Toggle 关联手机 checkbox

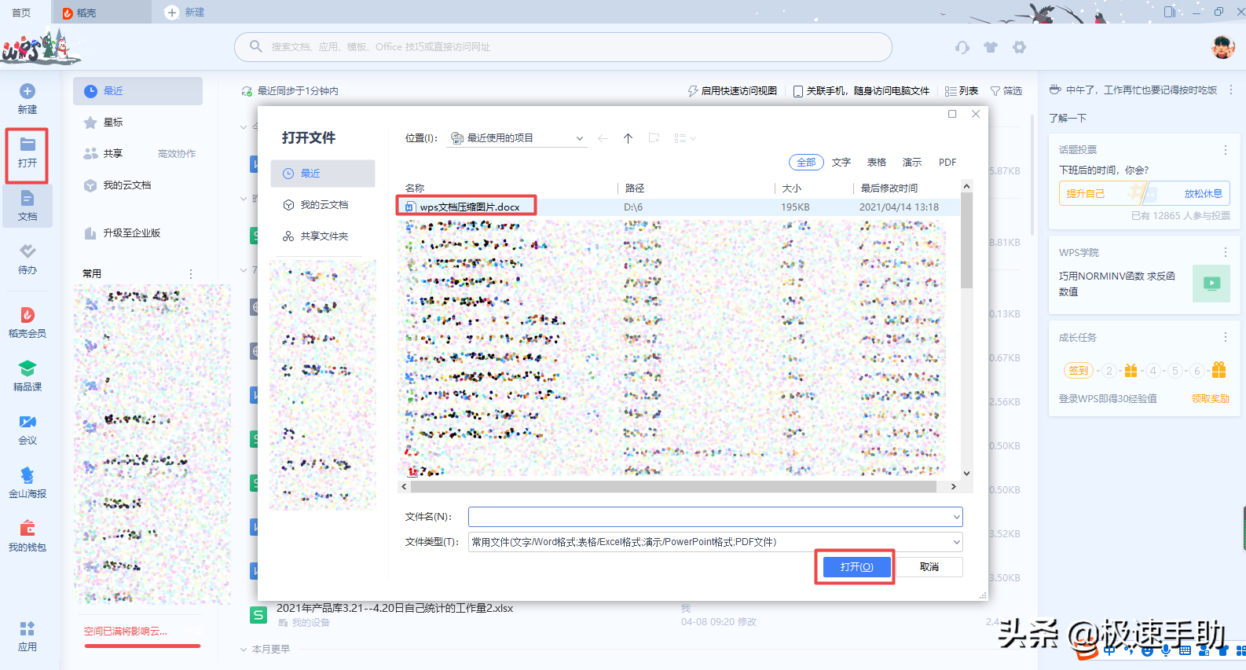point(798,92)
